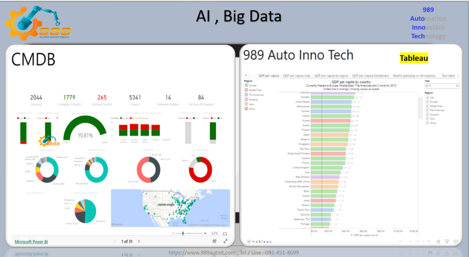This screenshot has height=257, width=469.
Task: Click the Tableau logo at bottom left
Action: click(x=259, y=241)
